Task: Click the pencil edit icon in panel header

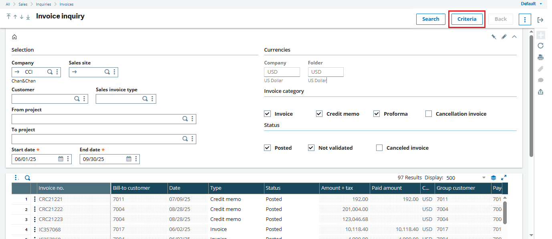Action: [x=504, y=37]
